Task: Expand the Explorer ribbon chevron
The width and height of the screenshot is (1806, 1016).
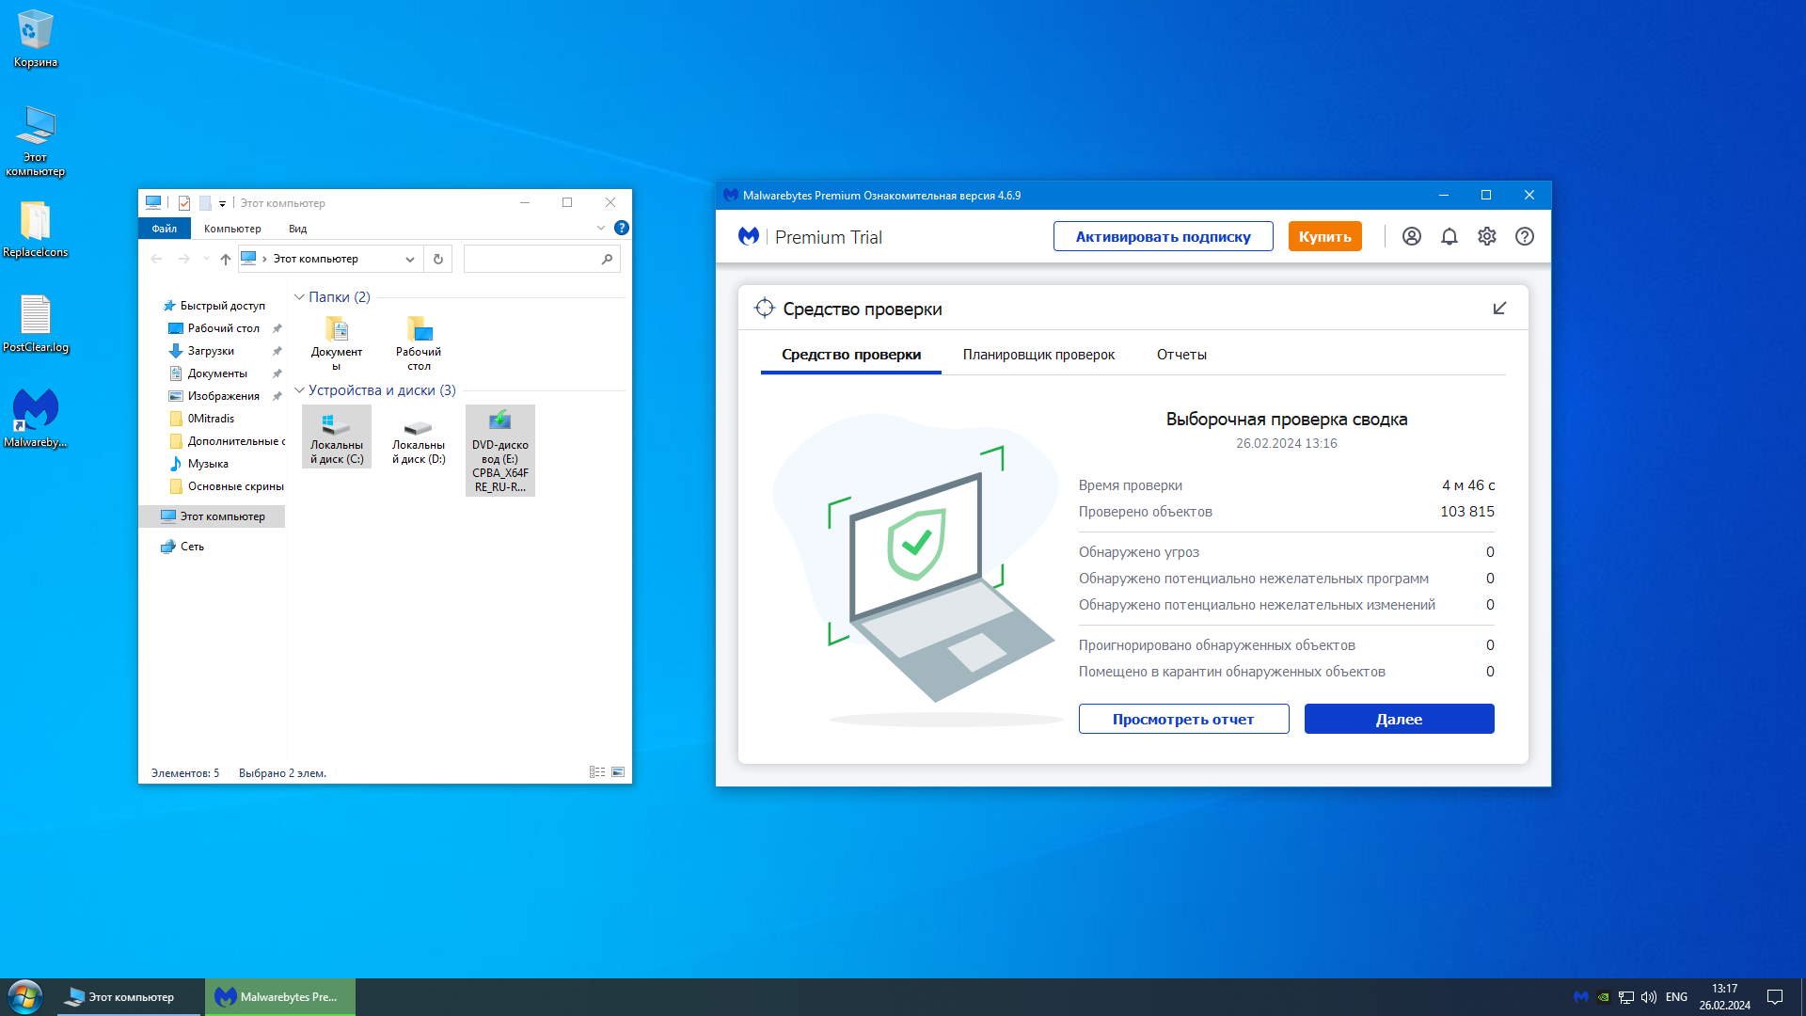Action: click(x=600, y=228)
